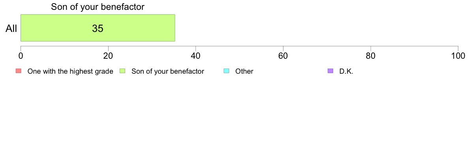Click the value 35 inside the bar
Viewport: 469px width, 145px height.
pos(98,28)
